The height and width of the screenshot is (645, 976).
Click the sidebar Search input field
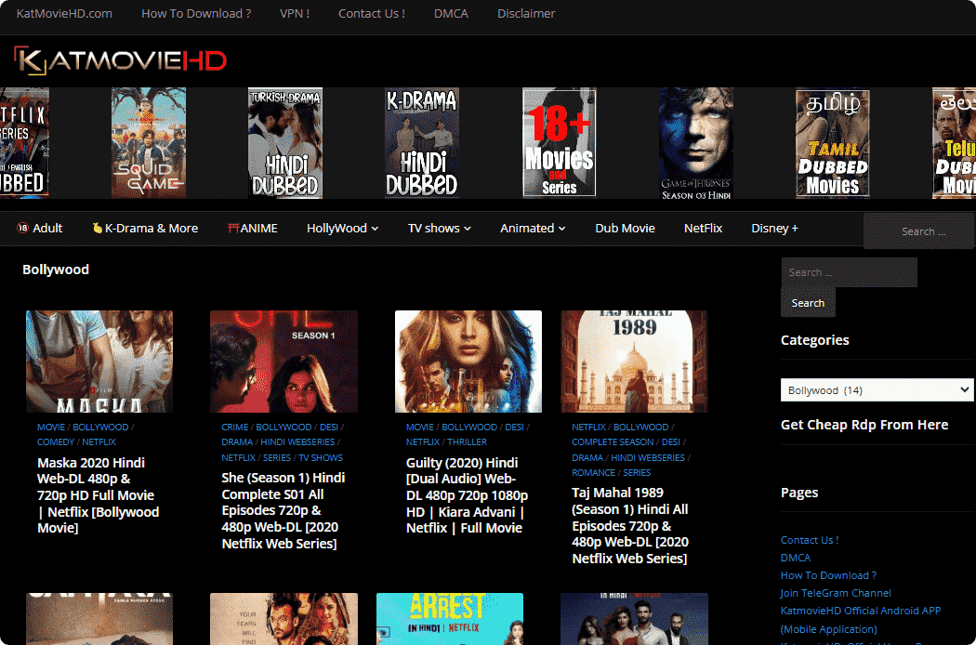pyautogui.click(x=849, y=272)
